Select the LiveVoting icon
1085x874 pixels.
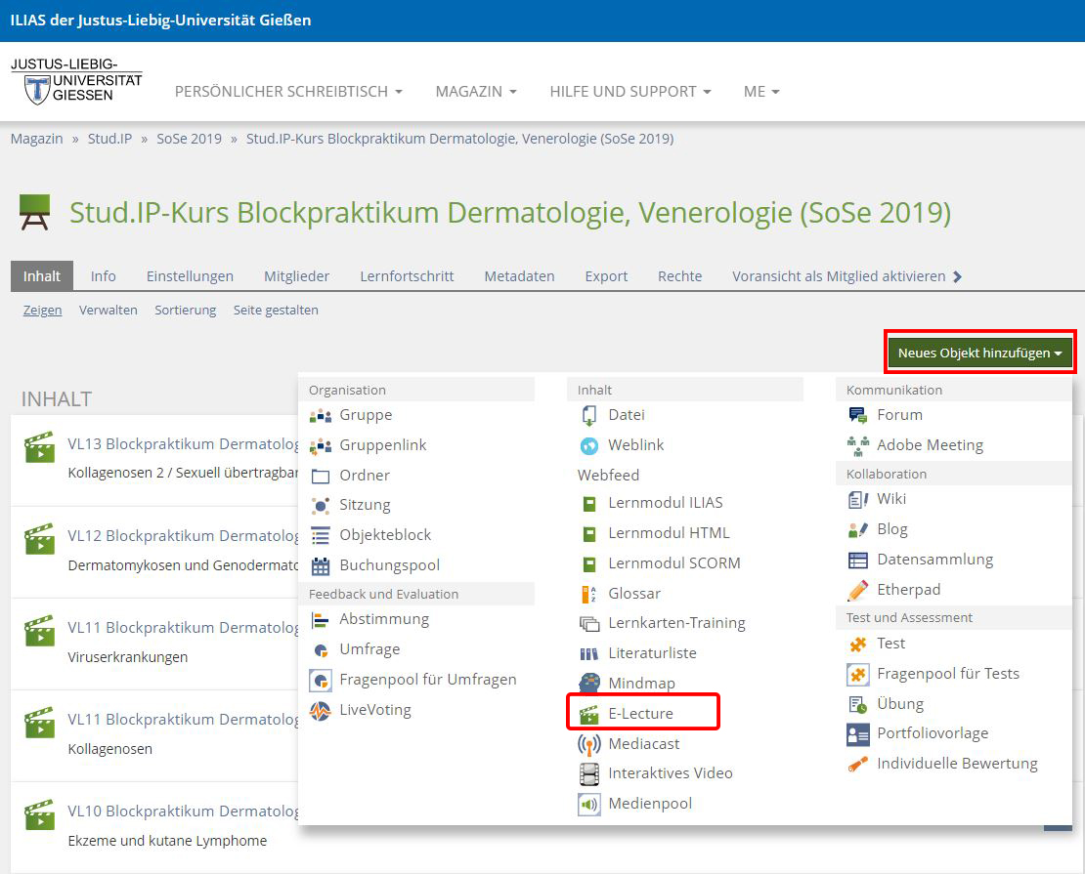[321, 710]
